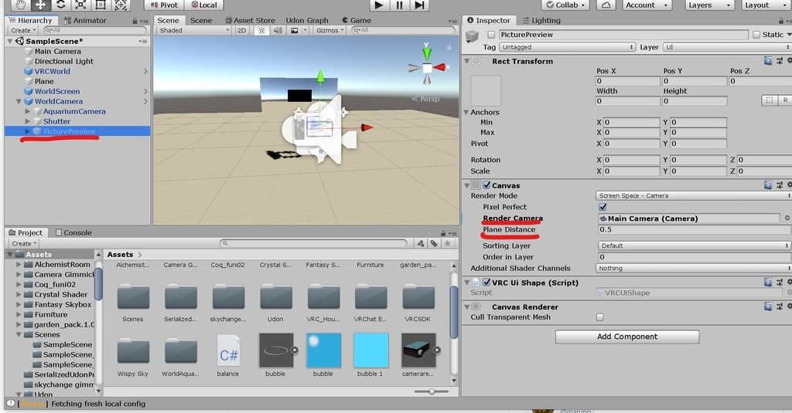Toggle Cull Transparent Mesh checkbox
Viewport: 792px width, 413px height.
[600, 317]
